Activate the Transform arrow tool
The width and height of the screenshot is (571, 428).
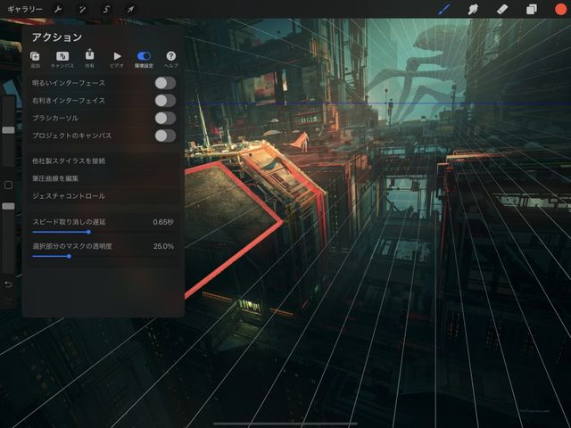[130, 9]
